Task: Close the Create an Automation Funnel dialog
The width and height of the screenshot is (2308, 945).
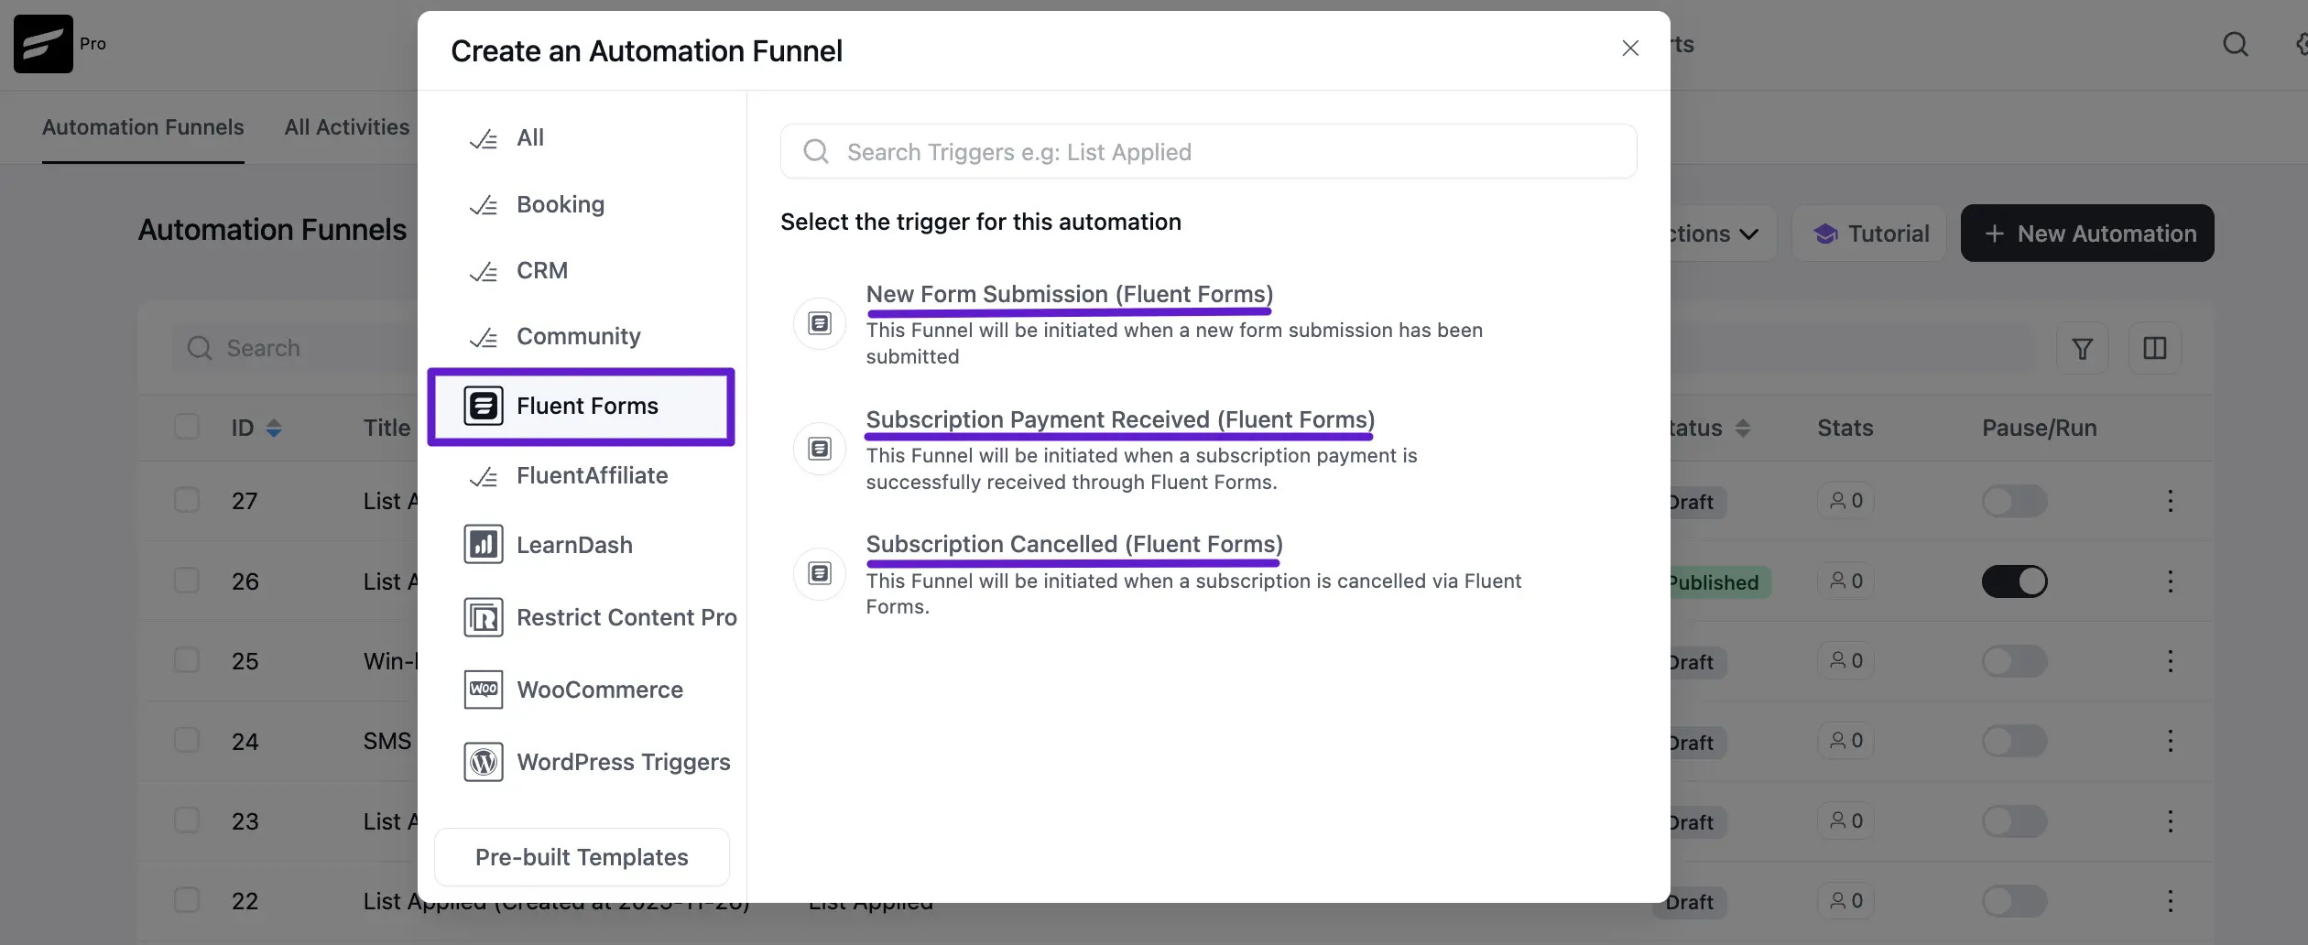Action: coord(1630,49)
